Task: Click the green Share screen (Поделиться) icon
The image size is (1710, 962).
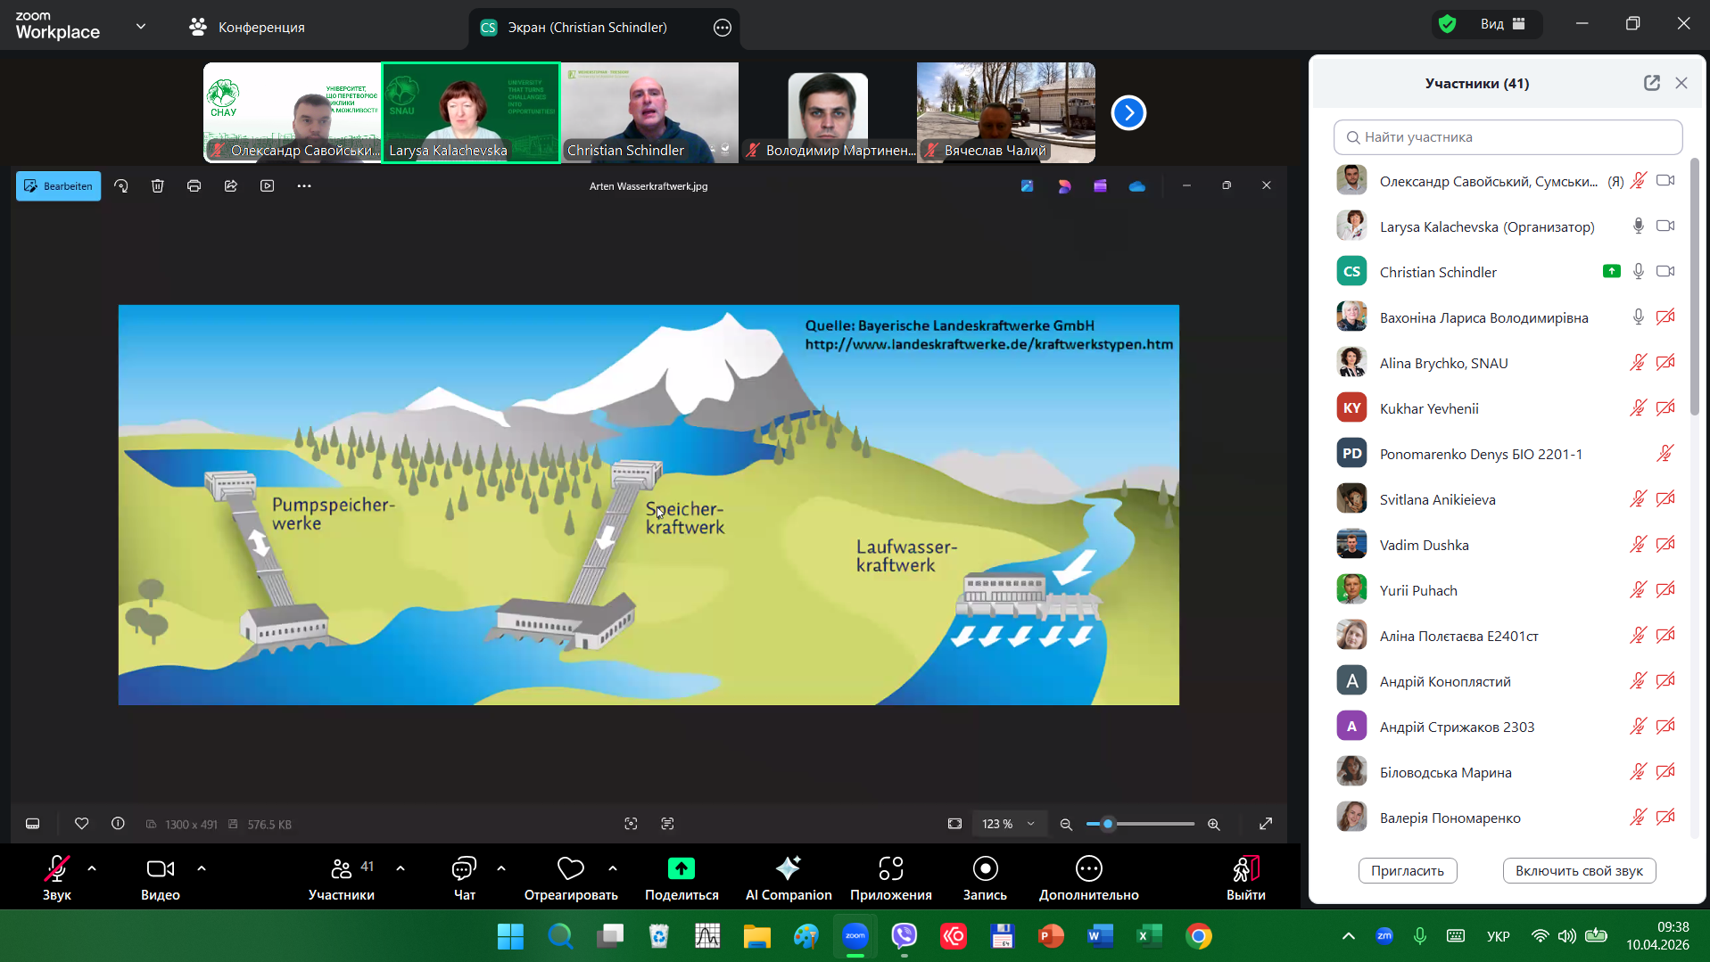Action: point(682,869)
